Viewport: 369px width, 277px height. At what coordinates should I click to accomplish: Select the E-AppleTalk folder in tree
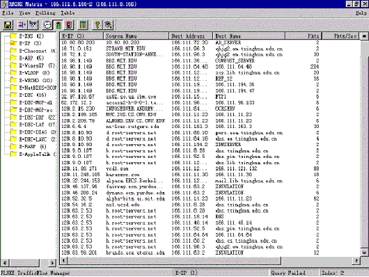[33, 154]
